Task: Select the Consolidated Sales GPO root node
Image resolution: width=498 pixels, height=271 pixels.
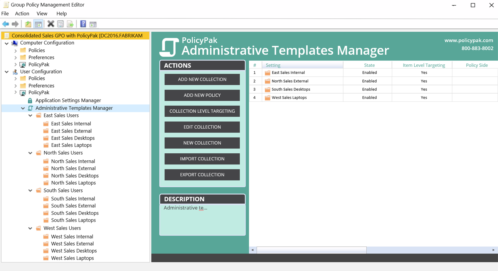Action: coord(75,35)
